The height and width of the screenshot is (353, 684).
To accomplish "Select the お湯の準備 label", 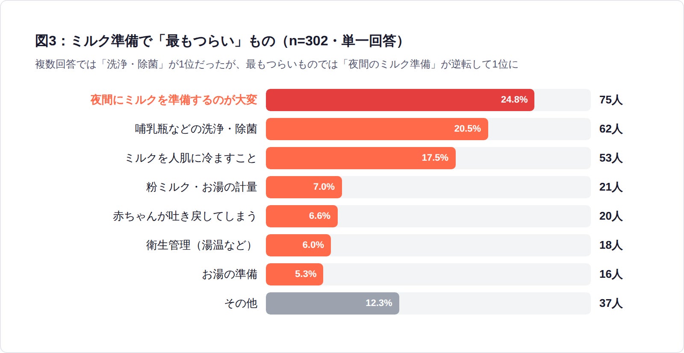I will pyautogui.click(x=230, y=274).
